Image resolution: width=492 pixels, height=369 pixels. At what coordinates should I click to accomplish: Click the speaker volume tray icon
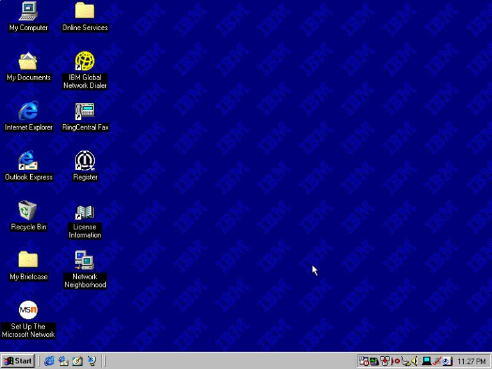(415, 361)
